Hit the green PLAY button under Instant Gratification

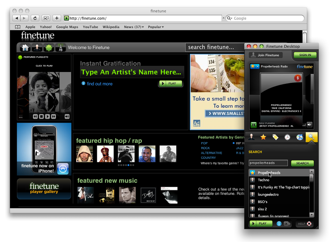tap(170, 84)
